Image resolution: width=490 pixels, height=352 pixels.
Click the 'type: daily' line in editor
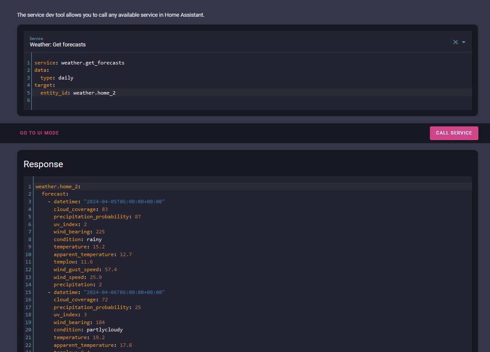click(x=57, y=78)
